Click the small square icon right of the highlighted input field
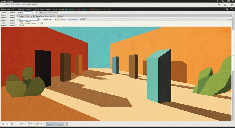 [x=39, y=19]
